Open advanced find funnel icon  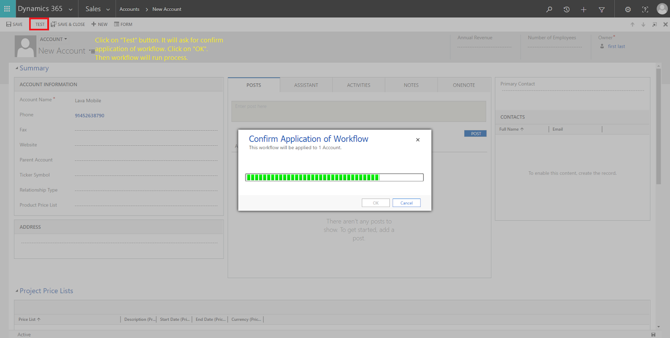[x=602, y=9]
